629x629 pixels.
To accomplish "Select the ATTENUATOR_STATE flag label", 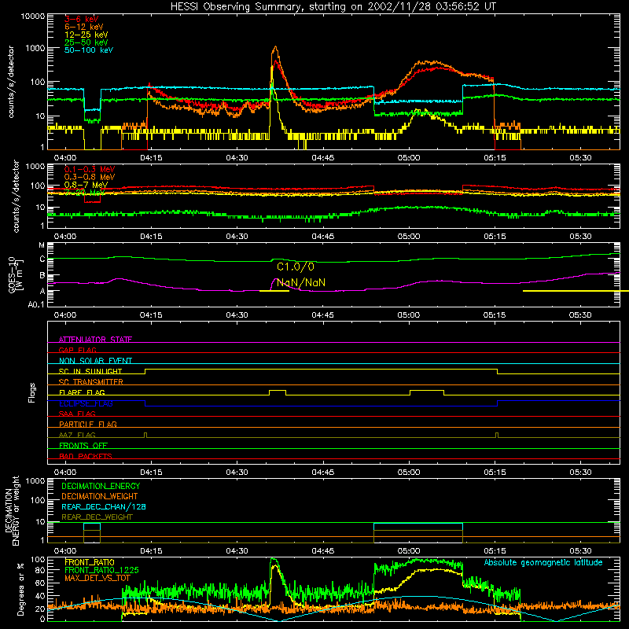I will coord(95,340).
